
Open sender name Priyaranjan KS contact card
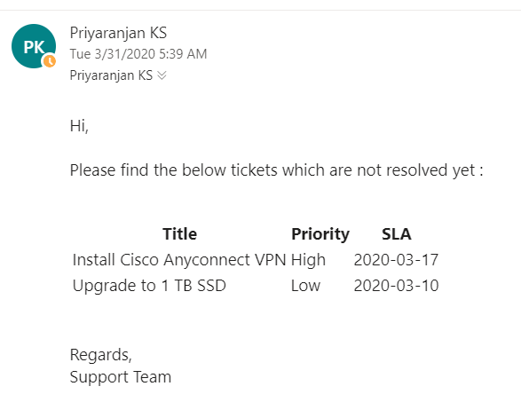(x=118, y=33)
